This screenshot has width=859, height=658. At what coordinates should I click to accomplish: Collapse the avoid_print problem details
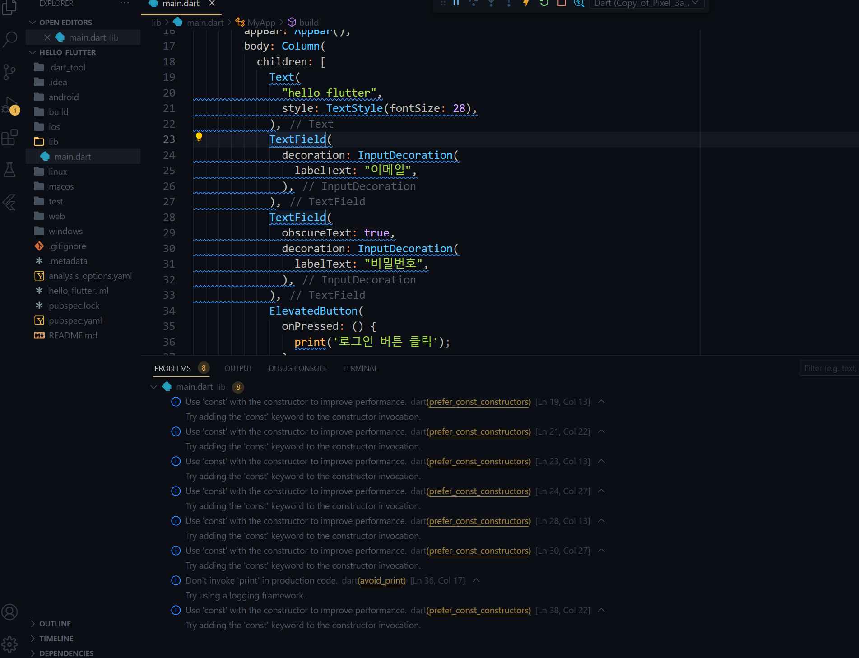476,580
